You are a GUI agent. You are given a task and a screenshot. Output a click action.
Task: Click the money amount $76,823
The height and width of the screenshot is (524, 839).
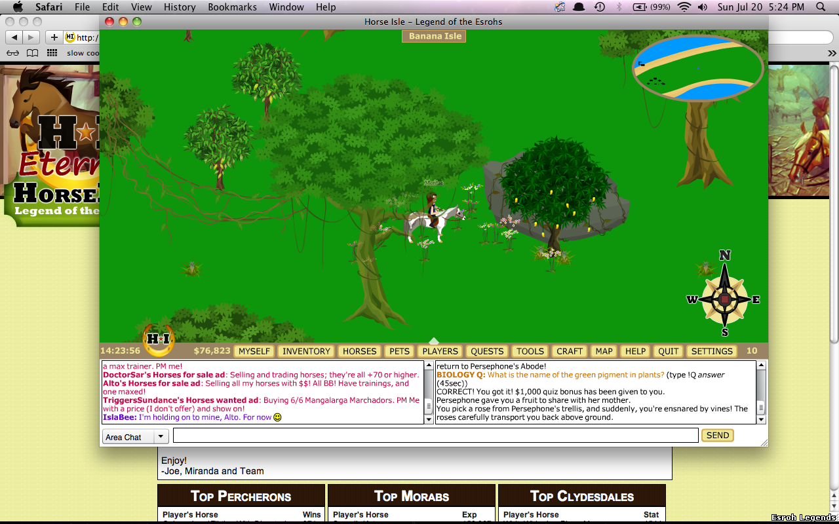[212, 351]
